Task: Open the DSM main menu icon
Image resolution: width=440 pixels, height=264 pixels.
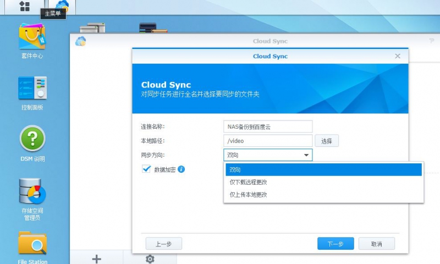Action: [x=25, y=7]
